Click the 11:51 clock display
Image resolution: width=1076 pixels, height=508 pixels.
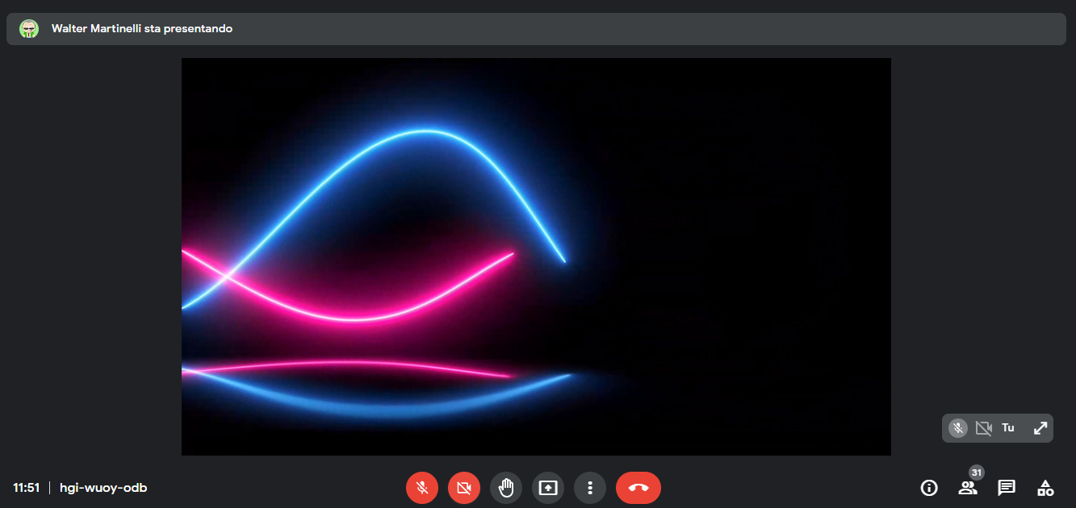tap(27, 488)
